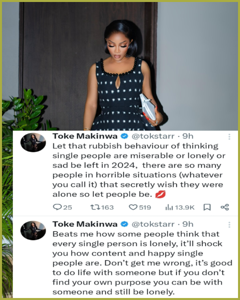Click verified badge on first tweet

pyautogui.click(x=124, y=136)
